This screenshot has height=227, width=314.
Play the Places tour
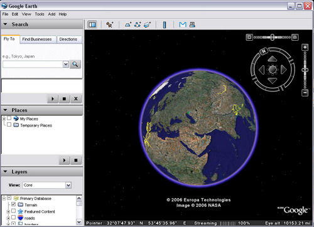(x=64, y=161)
